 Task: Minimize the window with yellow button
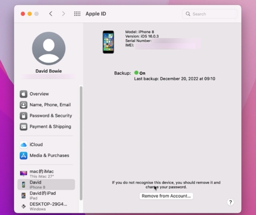(x=30, y=14)
